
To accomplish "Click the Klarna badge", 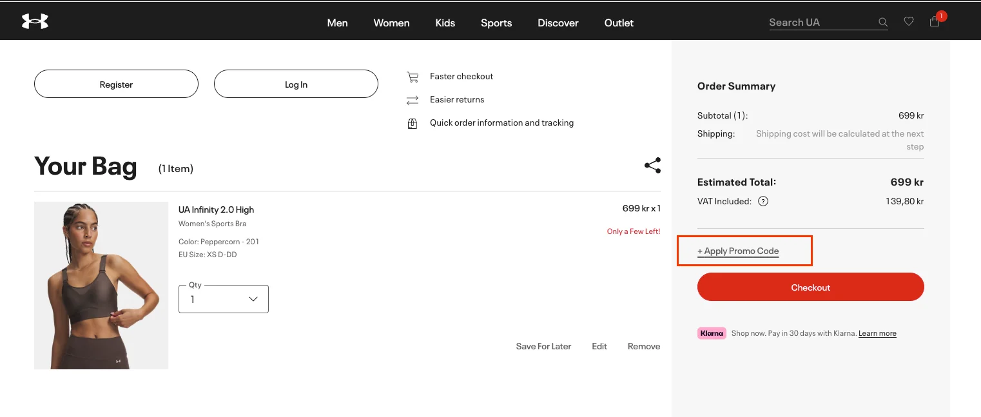I will click(x=712, y=333).
